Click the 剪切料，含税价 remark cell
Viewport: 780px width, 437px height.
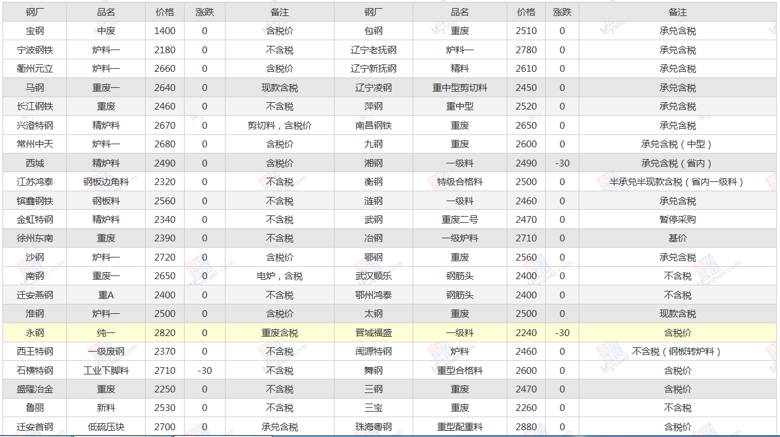(x=279, y=126)
